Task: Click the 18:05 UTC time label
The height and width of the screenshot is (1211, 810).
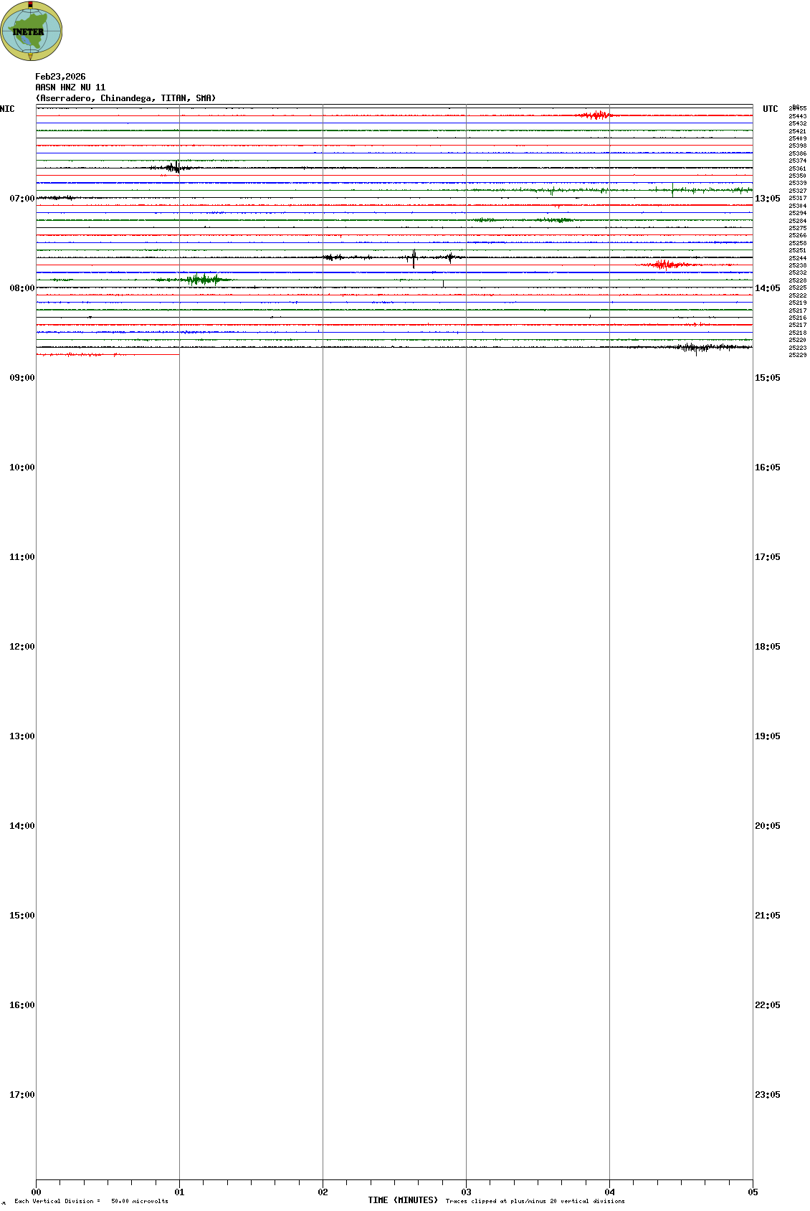Action: [767, 647]
